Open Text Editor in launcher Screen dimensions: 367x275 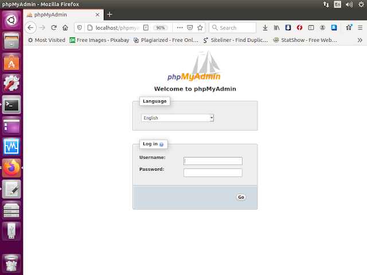[11, 189]
